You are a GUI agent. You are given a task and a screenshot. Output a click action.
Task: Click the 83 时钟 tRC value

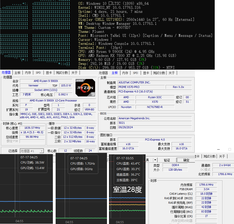206,211
